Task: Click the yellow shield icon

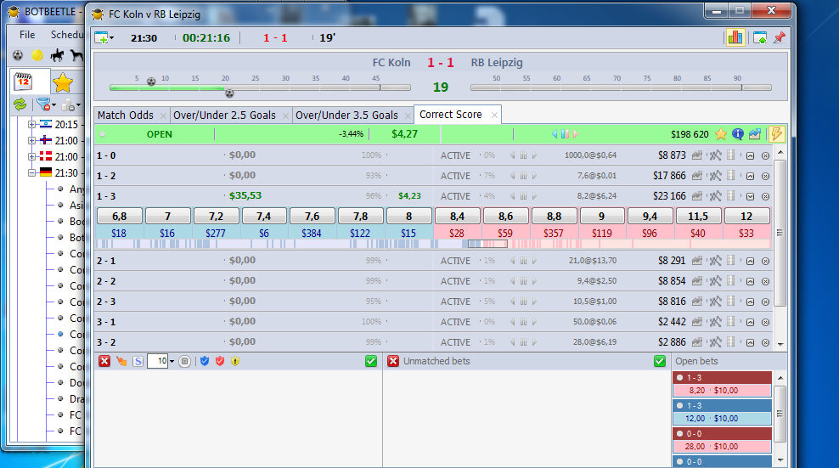Action: [x=235, y=361]
